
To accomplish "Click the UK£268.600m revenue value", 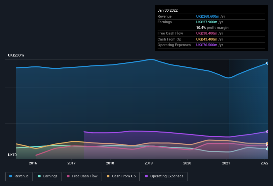I will tap(207, 16).
